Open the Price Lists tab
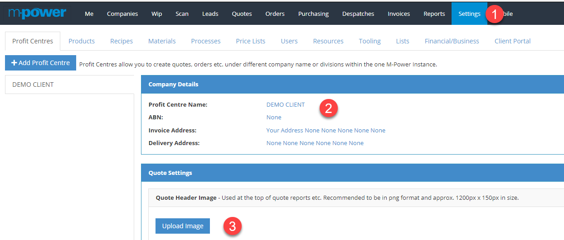Viewport: 564px width, 240px height. click(x=251, y=41)
